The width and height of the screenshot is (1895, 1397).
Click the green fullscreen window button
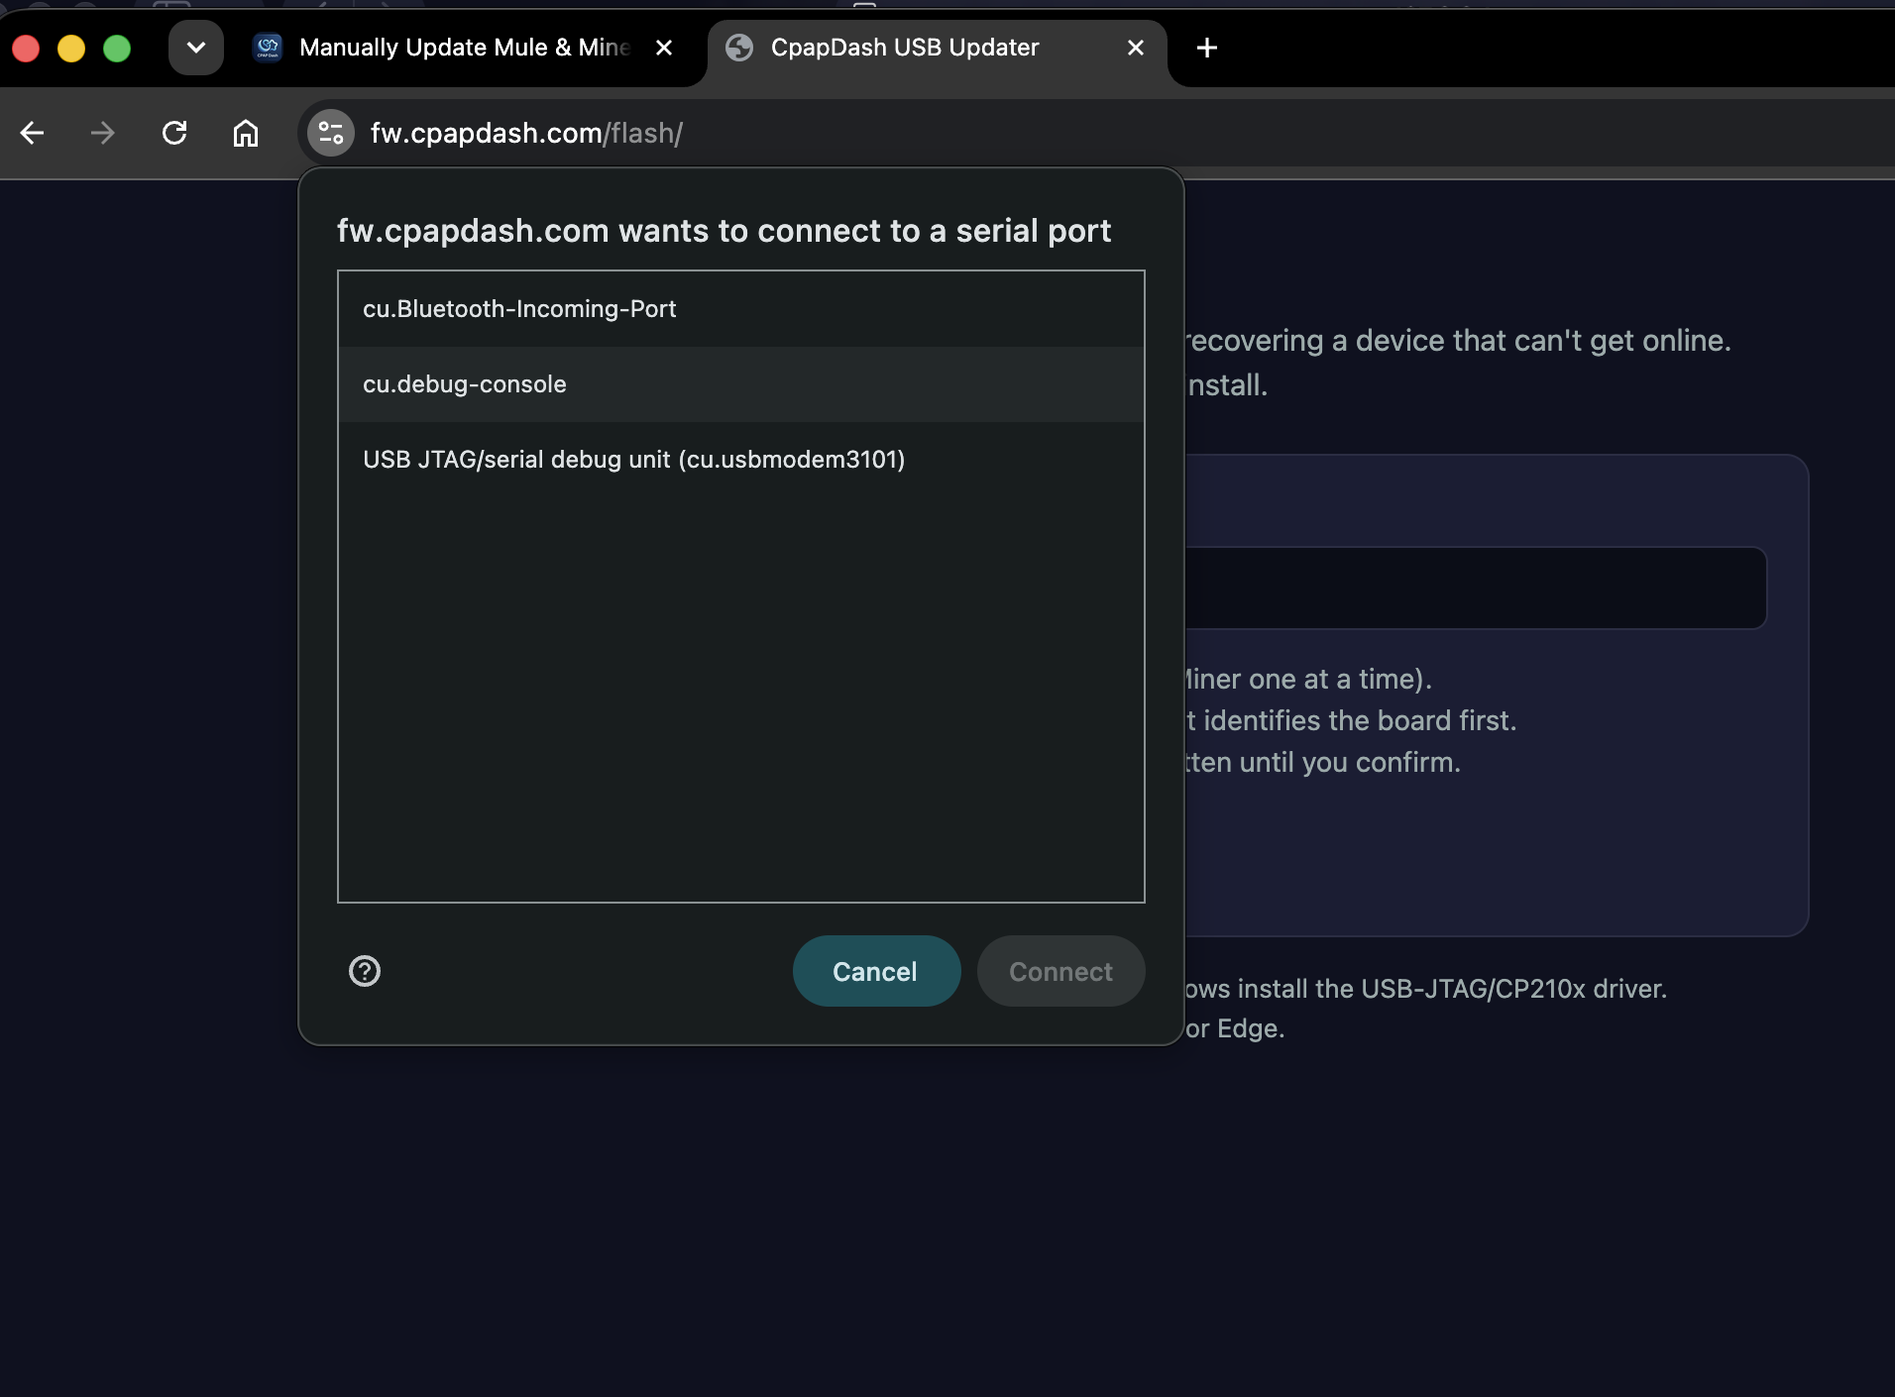pyautogui.click(x=117, y=48)
